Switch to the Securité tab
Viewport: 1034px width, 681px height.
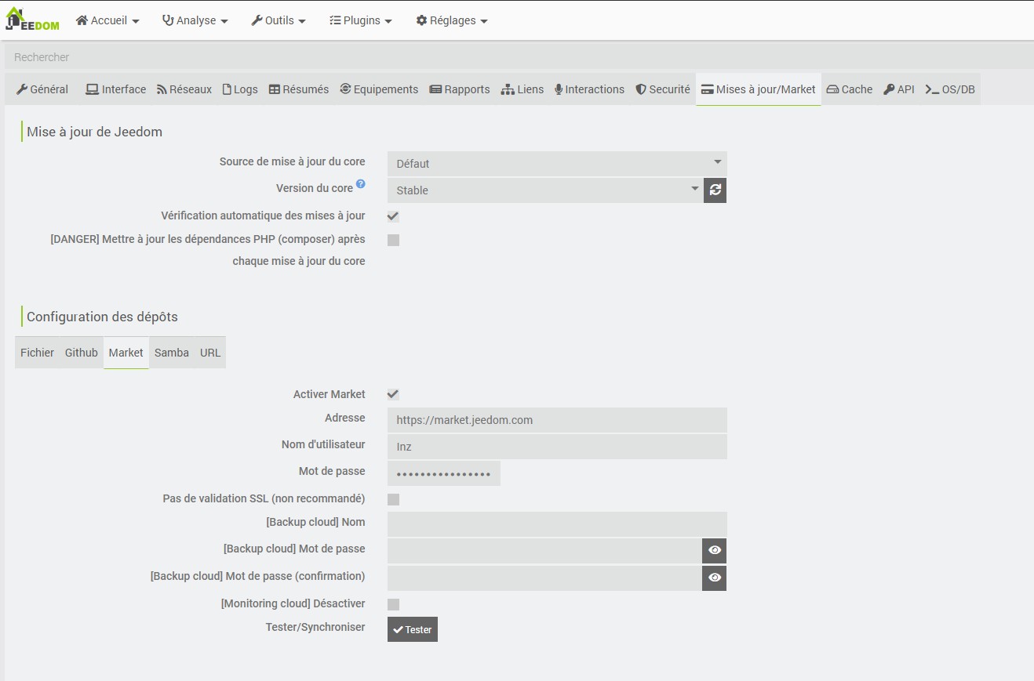coord(663,89)
